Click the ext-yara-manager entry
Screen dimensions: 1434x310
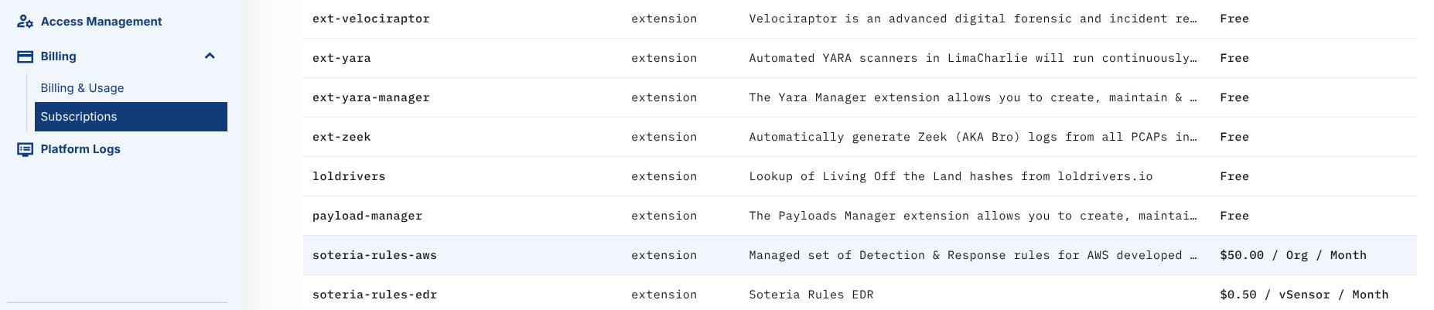coord(370,97)
